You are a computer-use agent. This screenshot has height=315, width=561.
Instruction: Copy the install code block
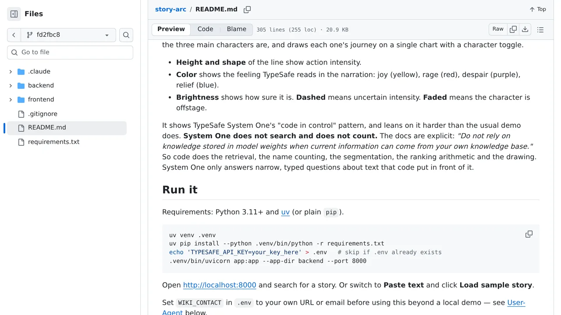click(529, 234)
